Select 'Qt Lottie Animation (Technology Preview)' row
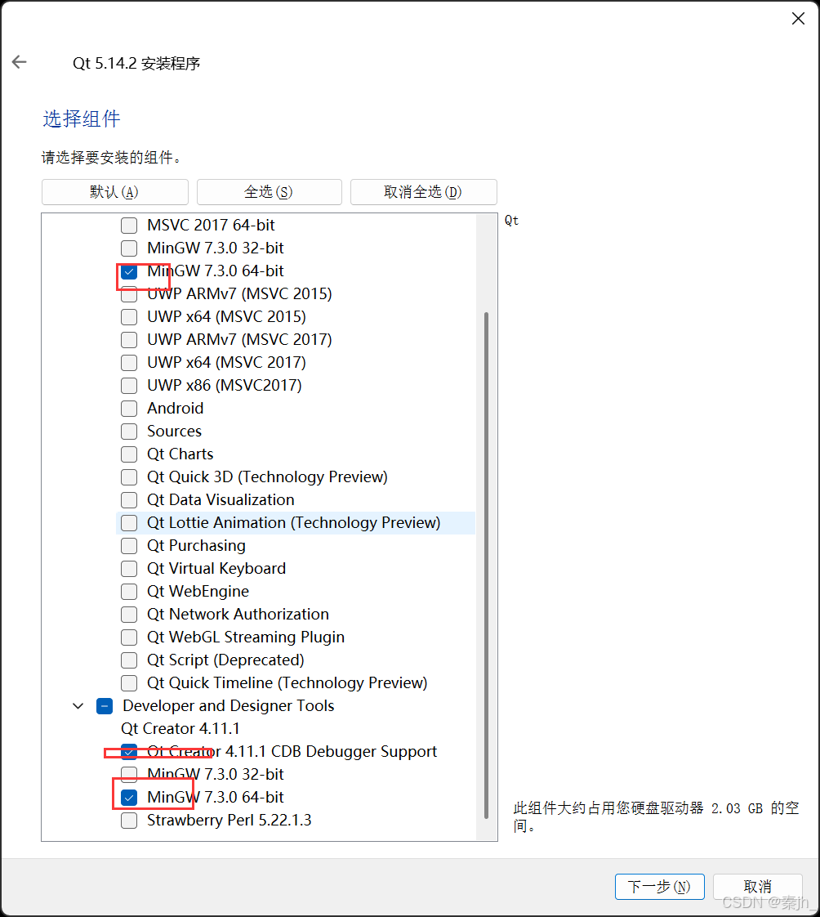 (296, 523)
